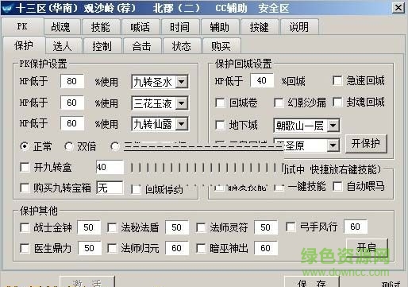Edit the 购买九转宝箱 field showing 无
The width and height of the screenshot is (408, 287).
(x=110, y=188)
